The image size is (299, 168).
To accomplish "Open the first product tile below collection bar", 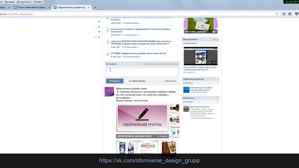I will coord(126,147).
